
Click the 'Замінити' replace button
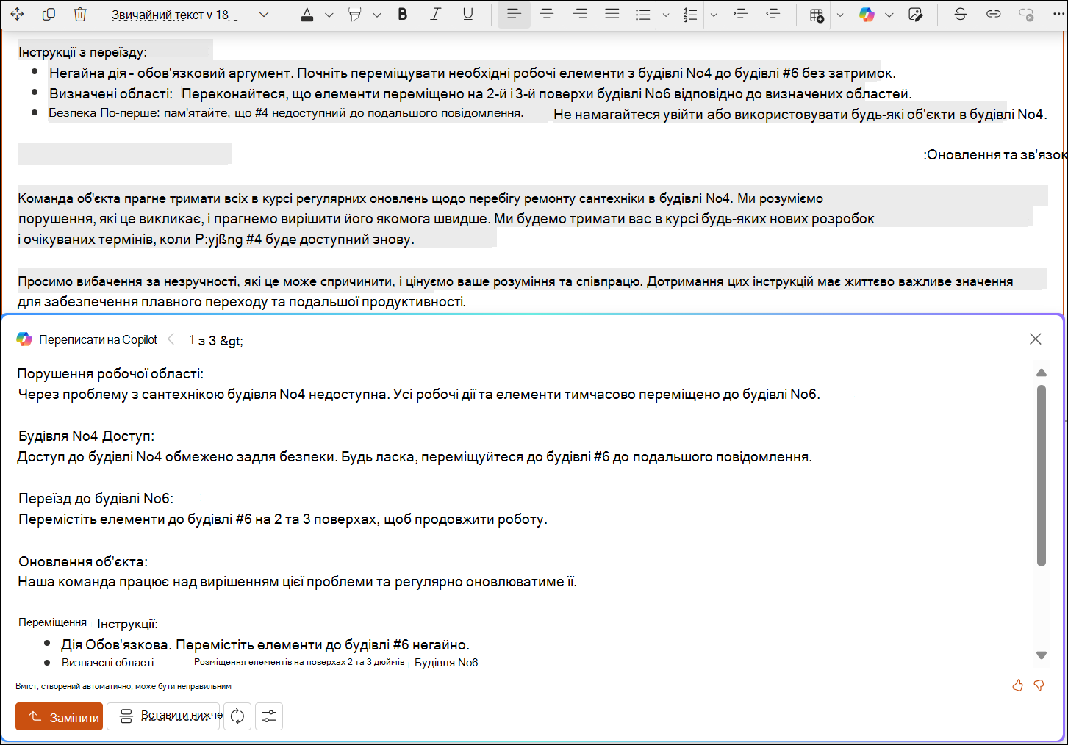(x=59, y=716)
